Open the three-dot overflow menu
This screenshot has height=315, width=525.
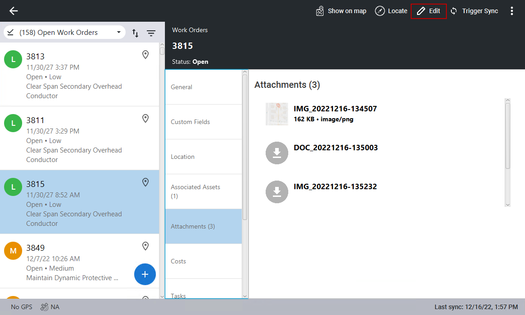point(511,11)
